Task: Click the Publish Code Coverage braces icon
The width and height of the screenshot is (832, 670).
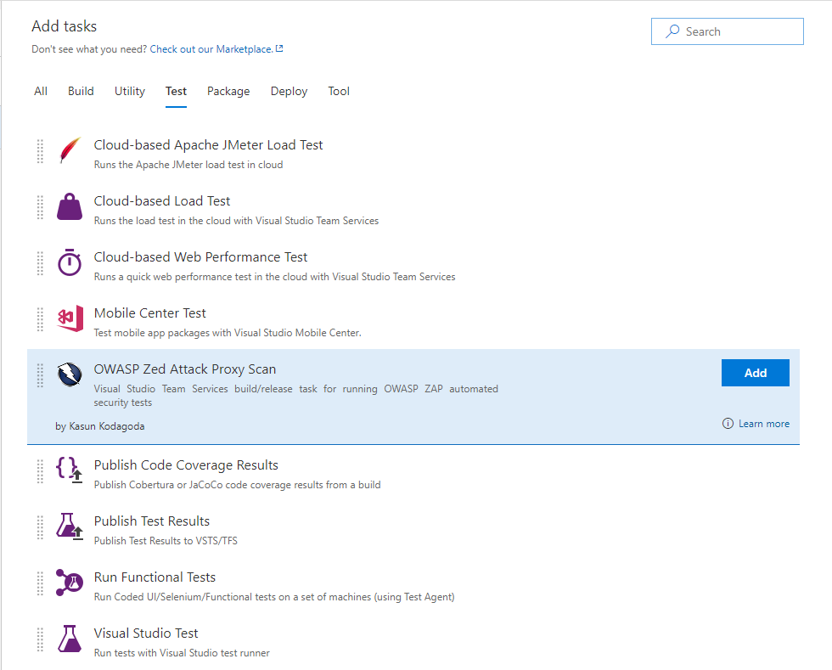Action: pyautogui.click(x=70, y=470)
